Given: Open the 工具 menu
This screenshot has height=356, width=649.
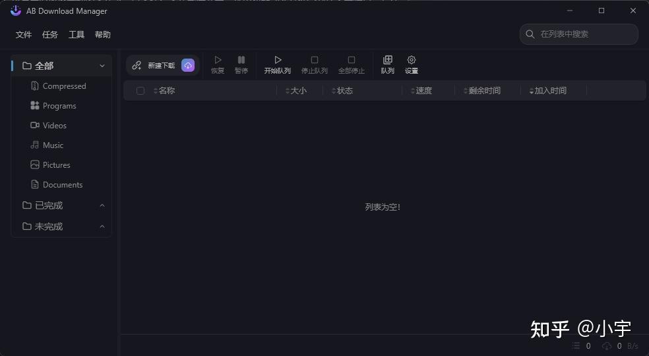Looking at the screenshot, I should pos(77,35).
